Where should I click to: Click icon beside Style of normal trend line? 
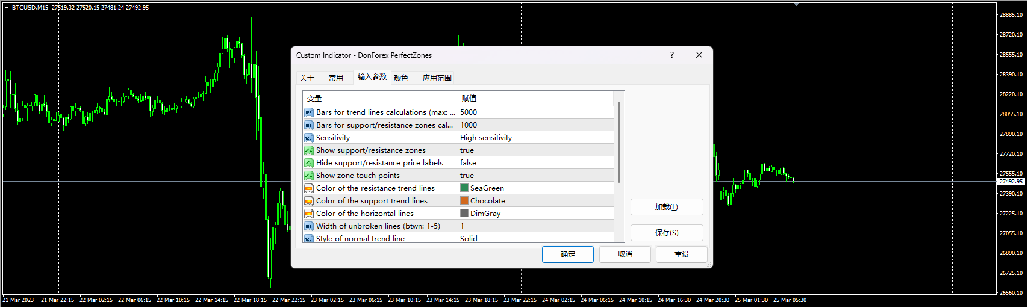coord(309,238)
